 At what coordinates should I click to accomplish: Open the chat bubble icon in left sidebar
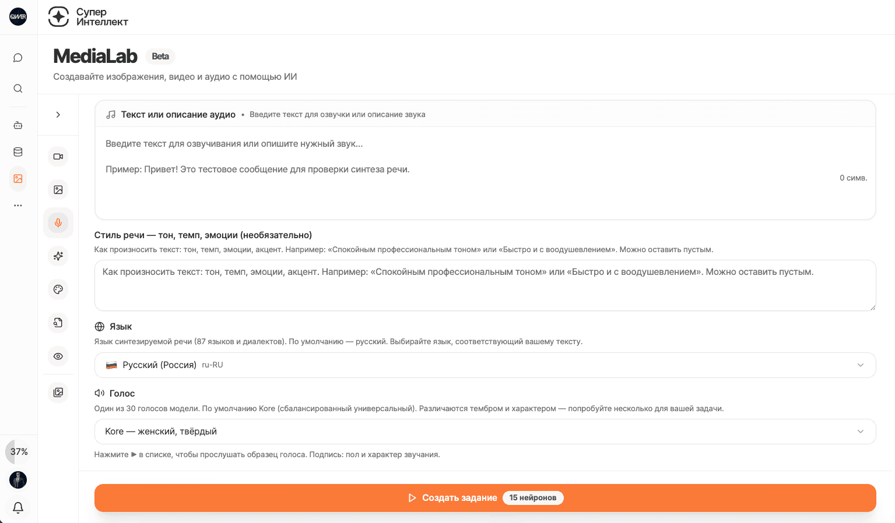pos(18,58)
